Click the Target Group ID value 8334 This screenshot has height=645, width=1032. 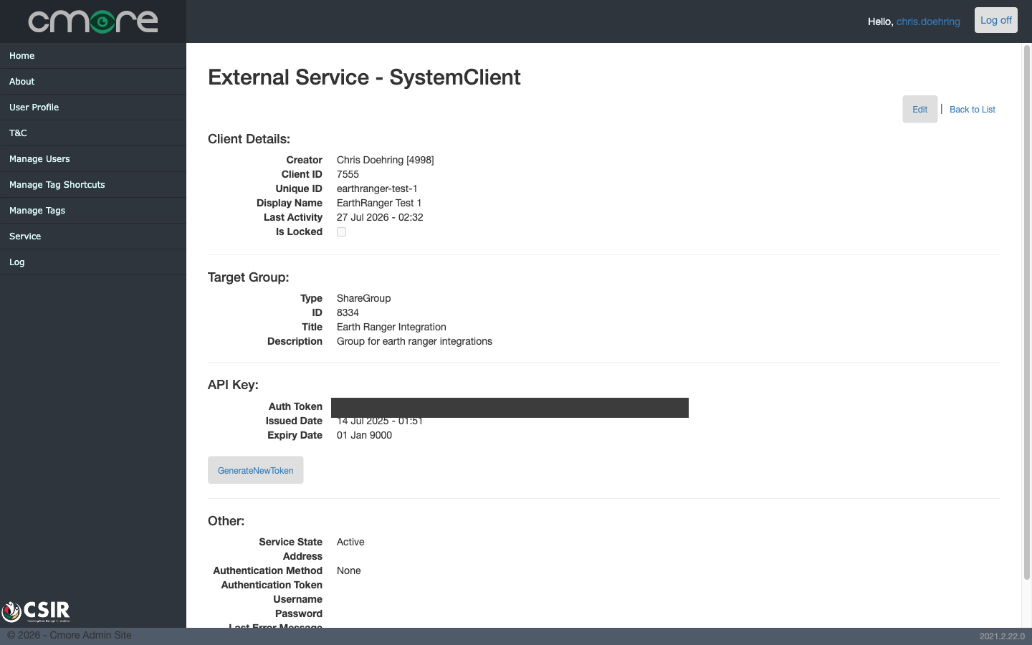[348, 312]
